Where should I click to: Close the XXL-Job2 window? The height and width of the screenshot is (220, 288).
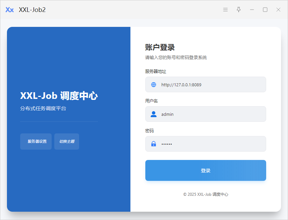pyautogui.click(x=278, y=10)
